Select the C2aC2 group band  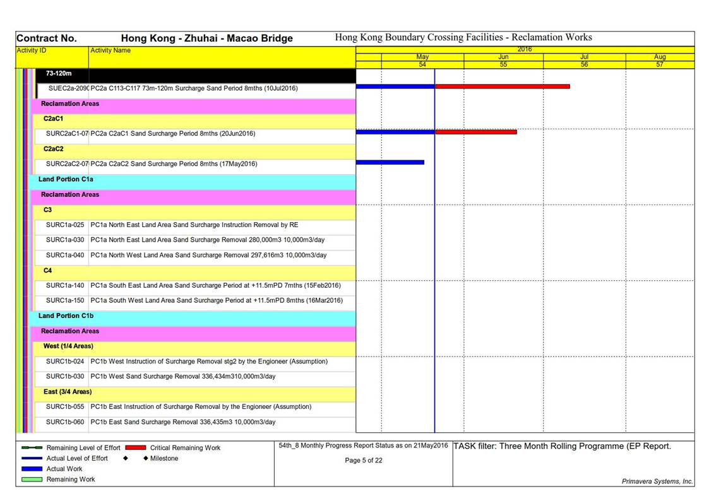click(x=195, y=151)
